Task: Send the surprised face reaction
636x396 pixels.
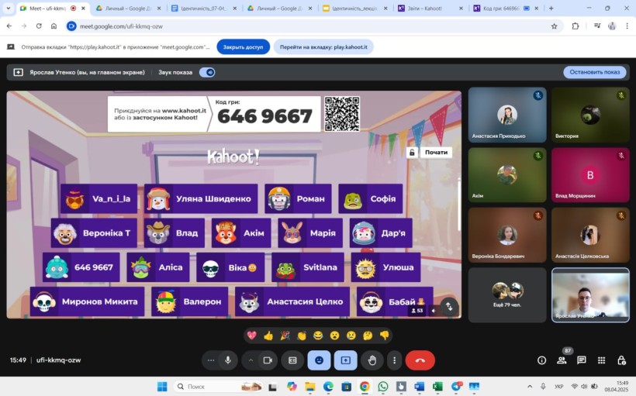Action: 334,336
